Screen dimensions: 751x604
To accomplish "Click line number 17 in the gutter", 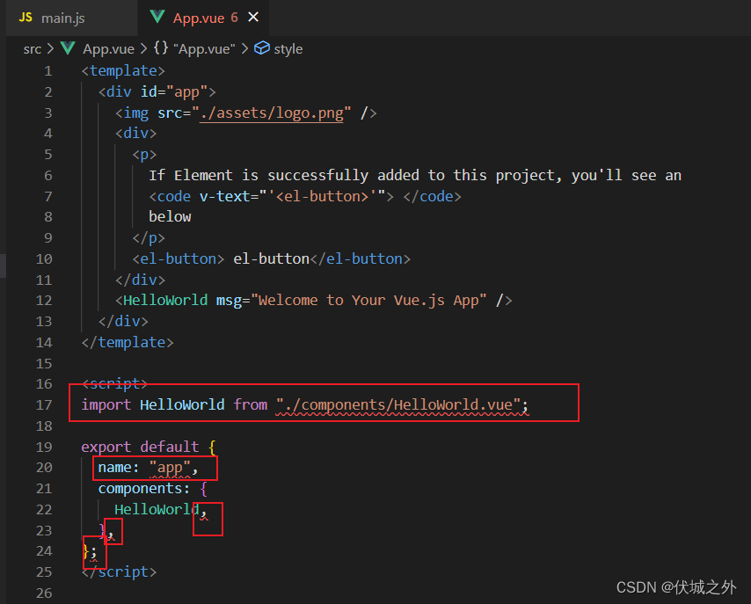I will [x=44, y=404].
